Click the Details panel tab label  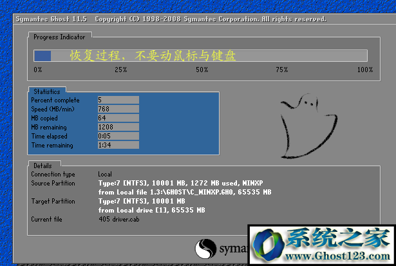click(42, 166)
